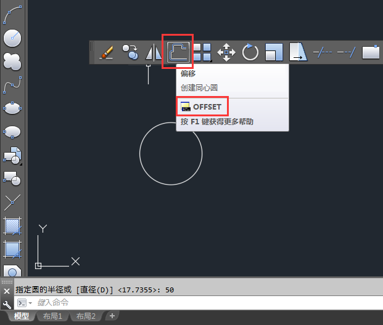The height and width of the screenshot is (325, 383).
Task: Open the Make Block tool
Action: 12,179
